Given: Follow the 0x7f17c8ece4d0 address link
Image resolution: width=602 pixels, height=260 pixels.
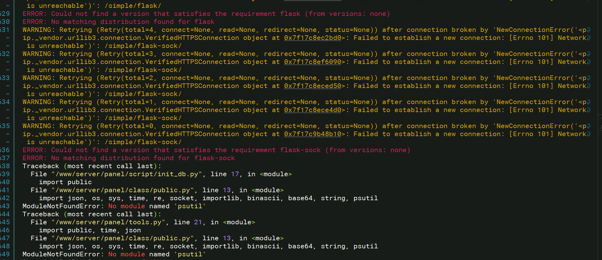Looking at the screenshot, I should click(x=313, y=110).
